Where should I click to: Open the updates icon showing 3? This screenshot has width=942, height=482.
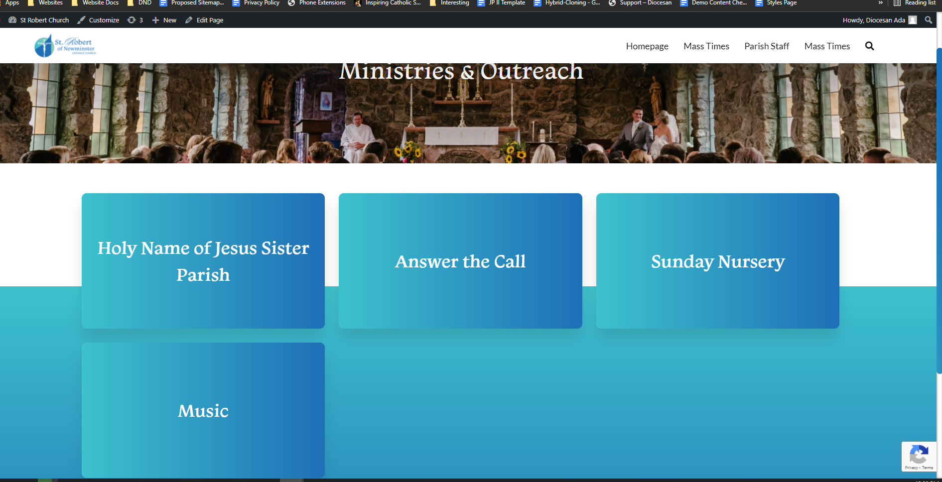[x=135, y=20]
